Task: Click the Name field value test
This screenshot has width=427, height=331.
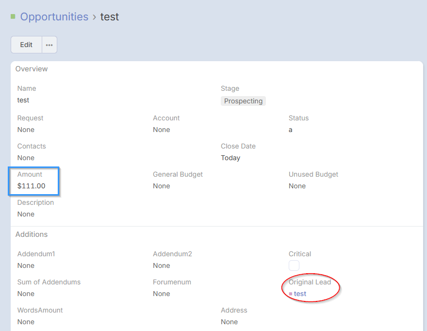Action: coord(23,100)
